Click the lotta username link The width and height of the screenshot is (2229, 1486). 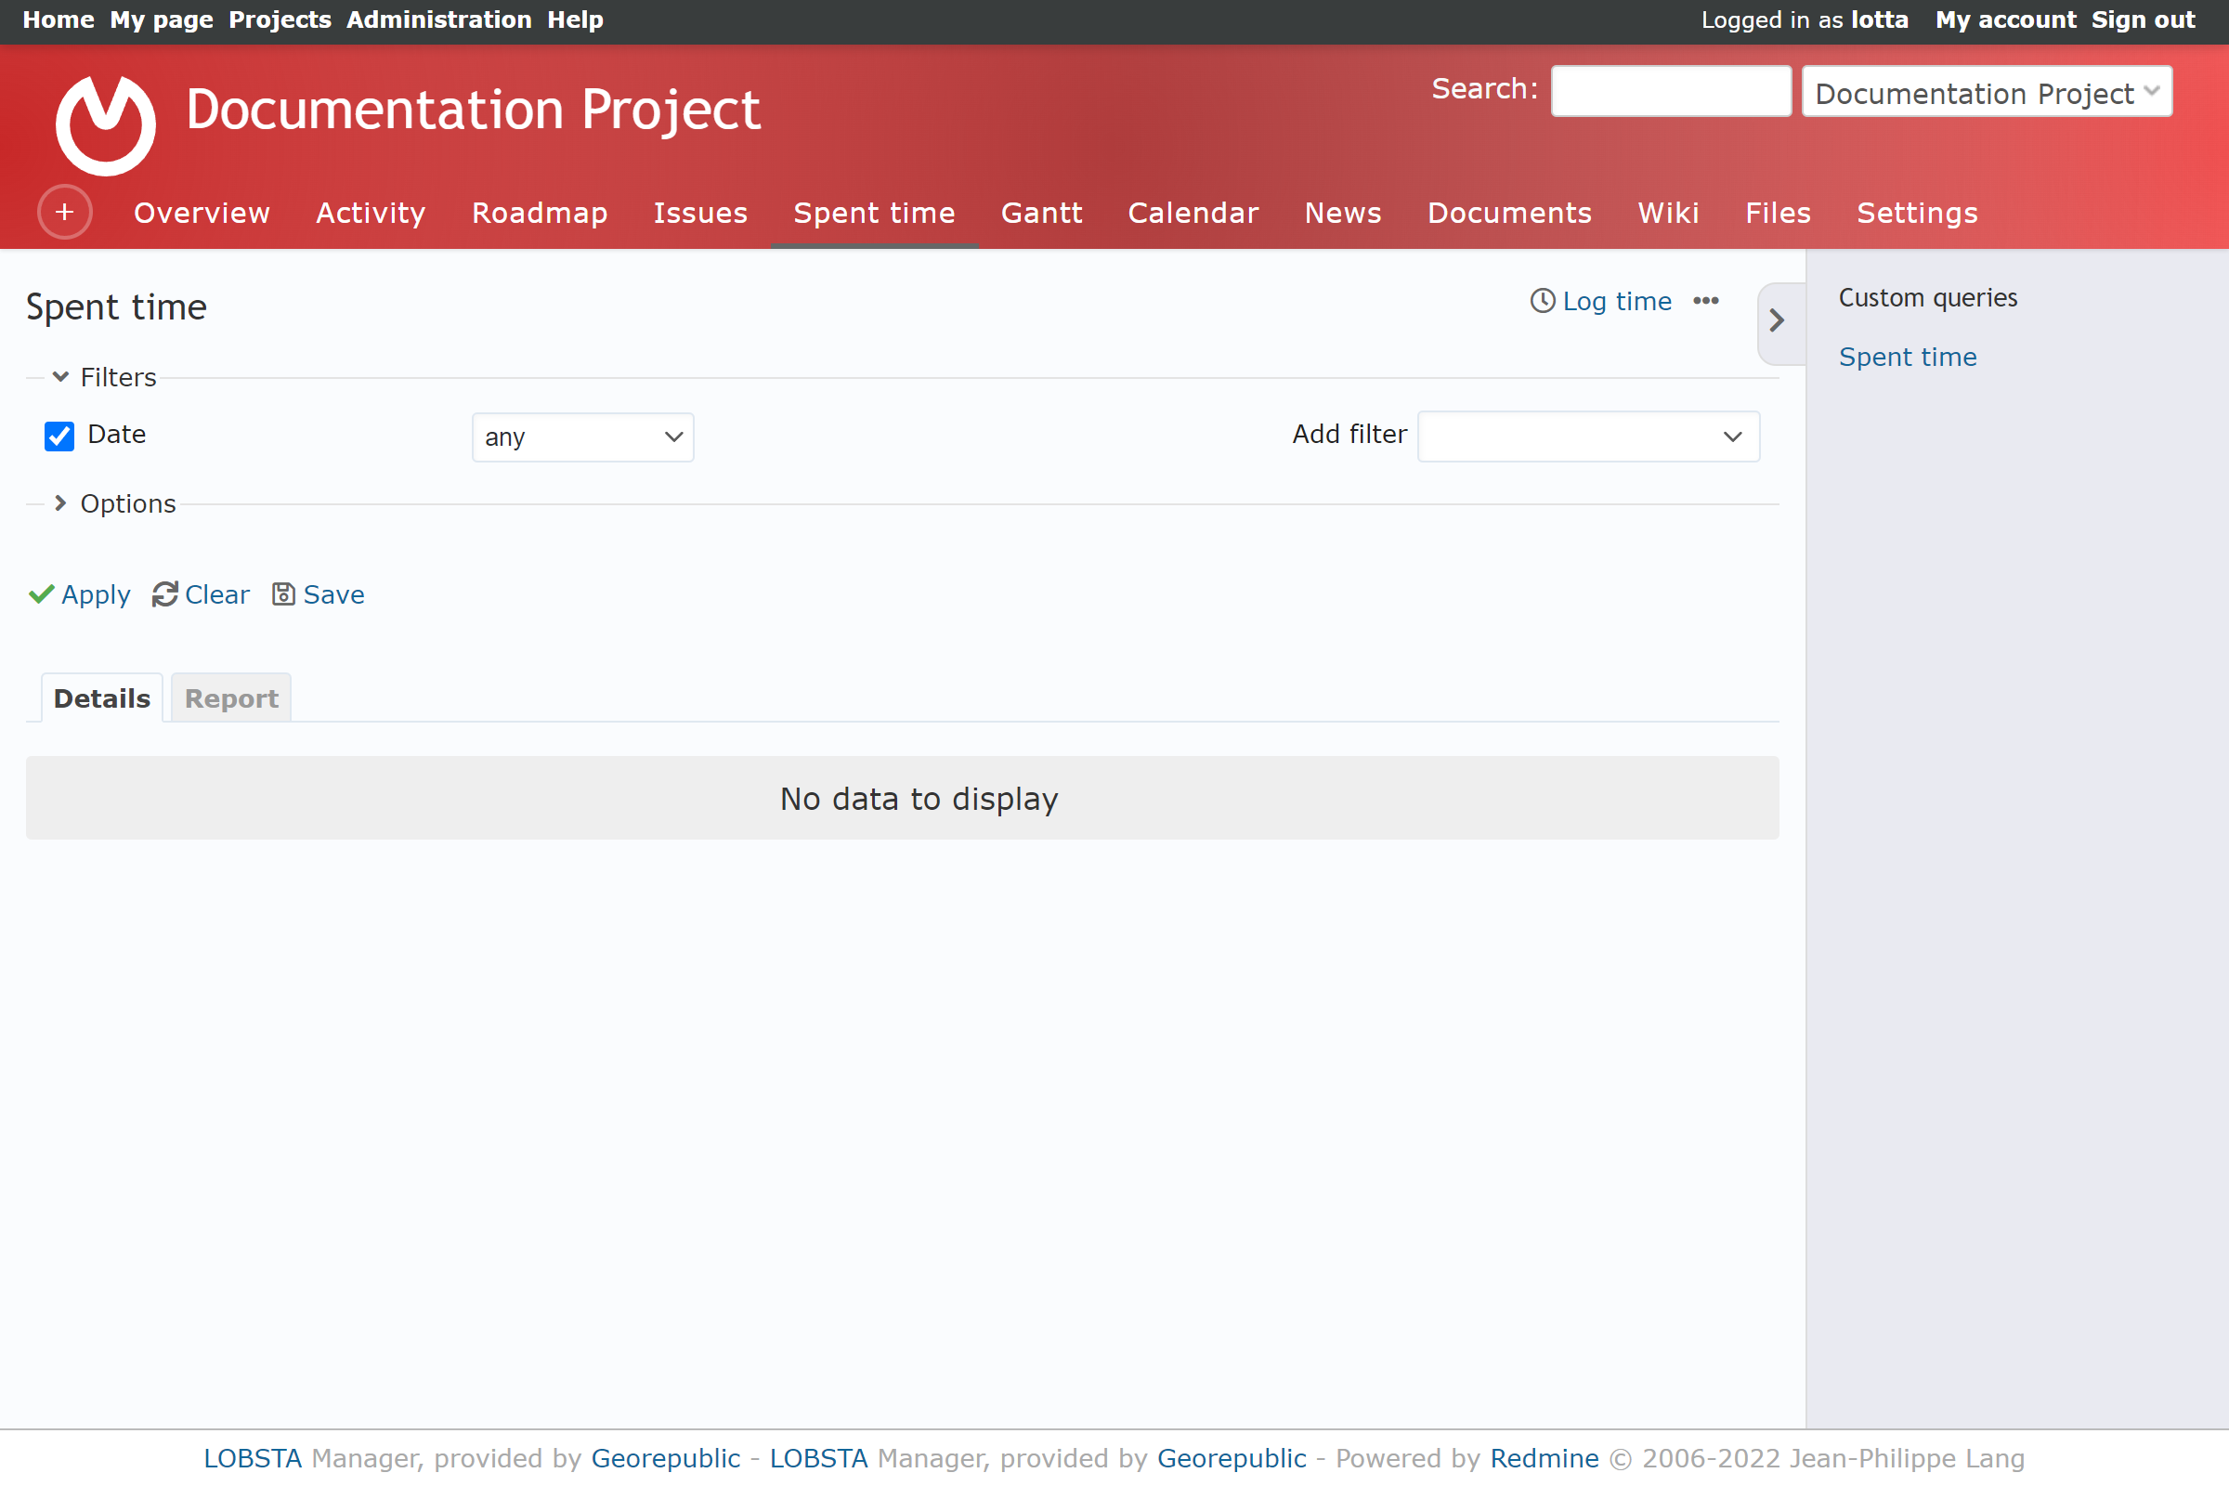tap(1879, 20)
